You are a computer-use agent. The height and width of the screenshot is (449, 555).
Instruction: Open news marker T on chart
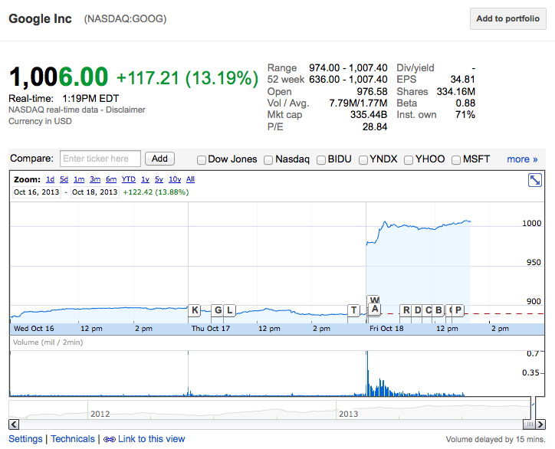click(x=353, y=310)
